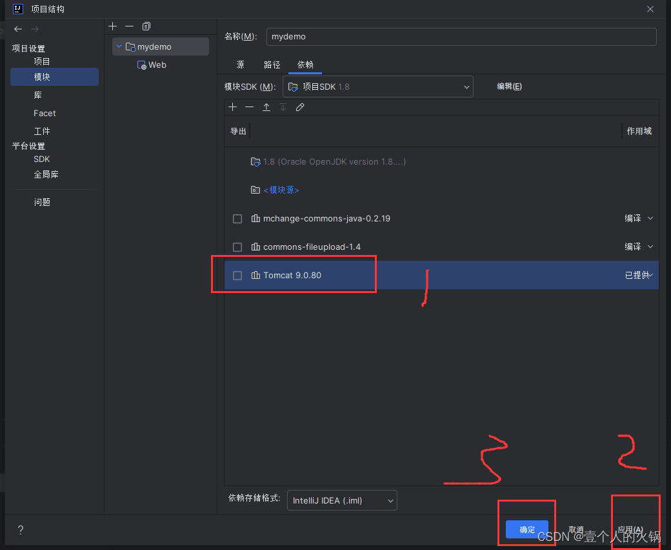
Task: Click the 编辑(E) button
Action: coord(509,87)
